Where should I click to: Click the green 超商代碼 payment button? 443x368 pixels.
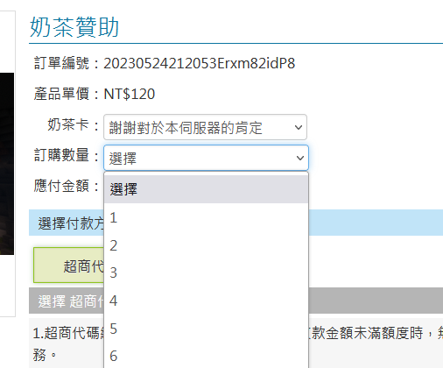point(69,265)
